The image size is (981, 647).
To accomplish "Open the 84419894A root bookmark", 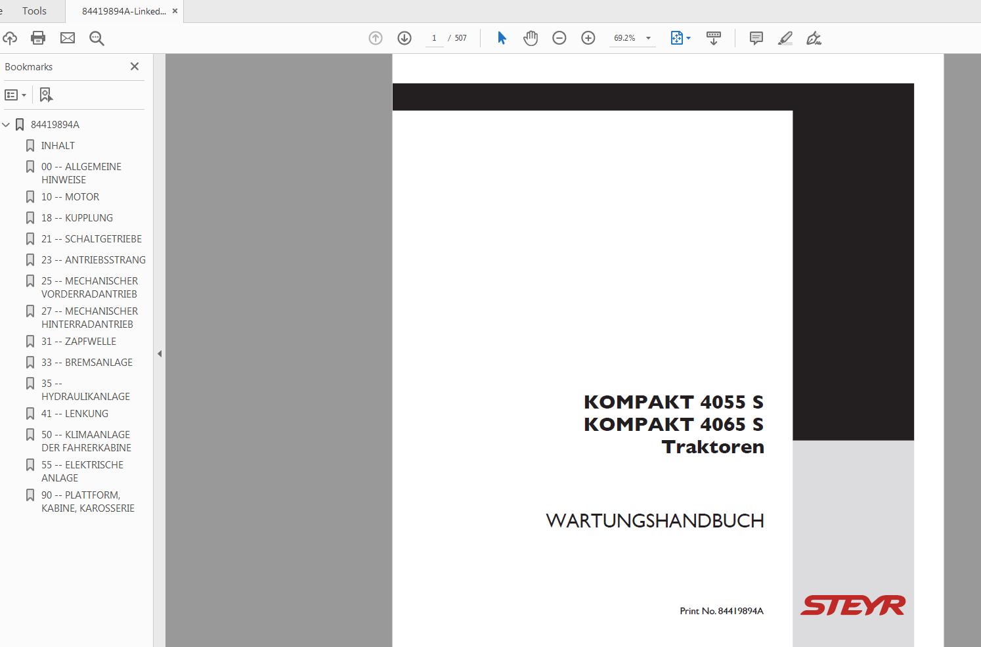I will (x=55, y=125).
